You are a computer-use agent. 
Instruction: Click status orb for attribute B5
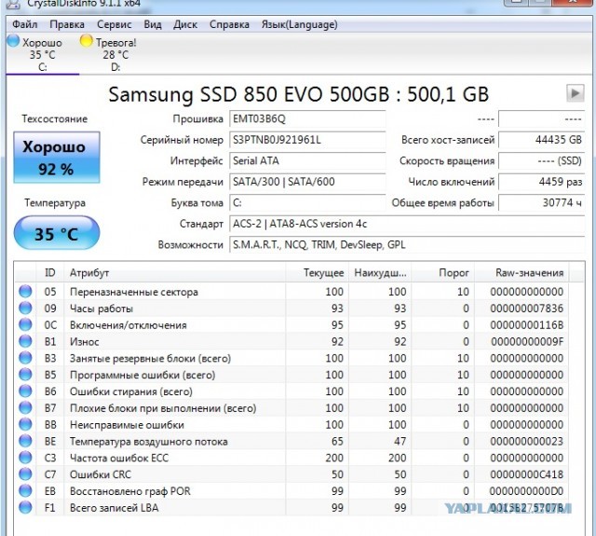coord(25,375)
